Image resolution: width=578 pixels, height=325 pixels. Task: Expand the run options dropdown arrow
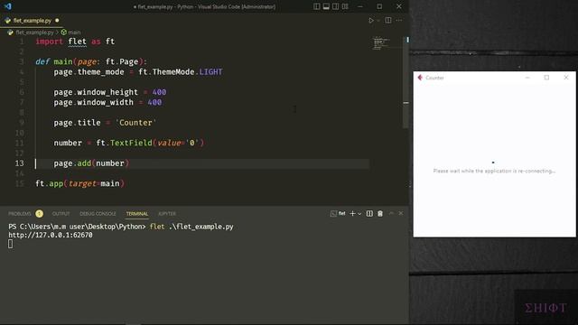[378, 21]
